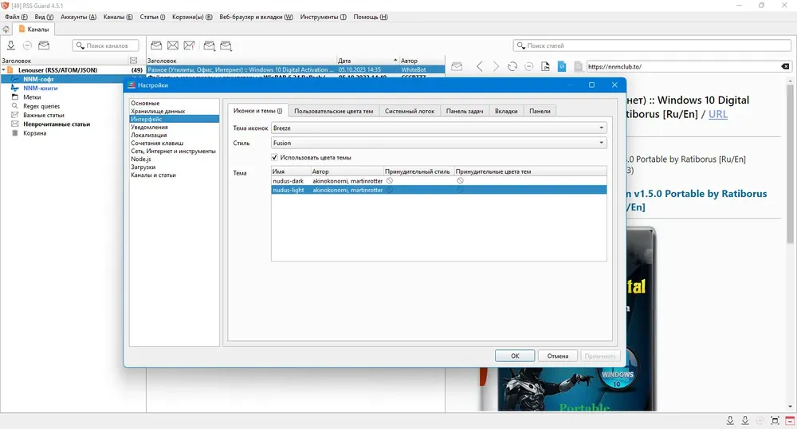Open the Тема иконок Breeze dropdown
The height and width of the screenshot is (429, 797).
(x=438, y=128)
